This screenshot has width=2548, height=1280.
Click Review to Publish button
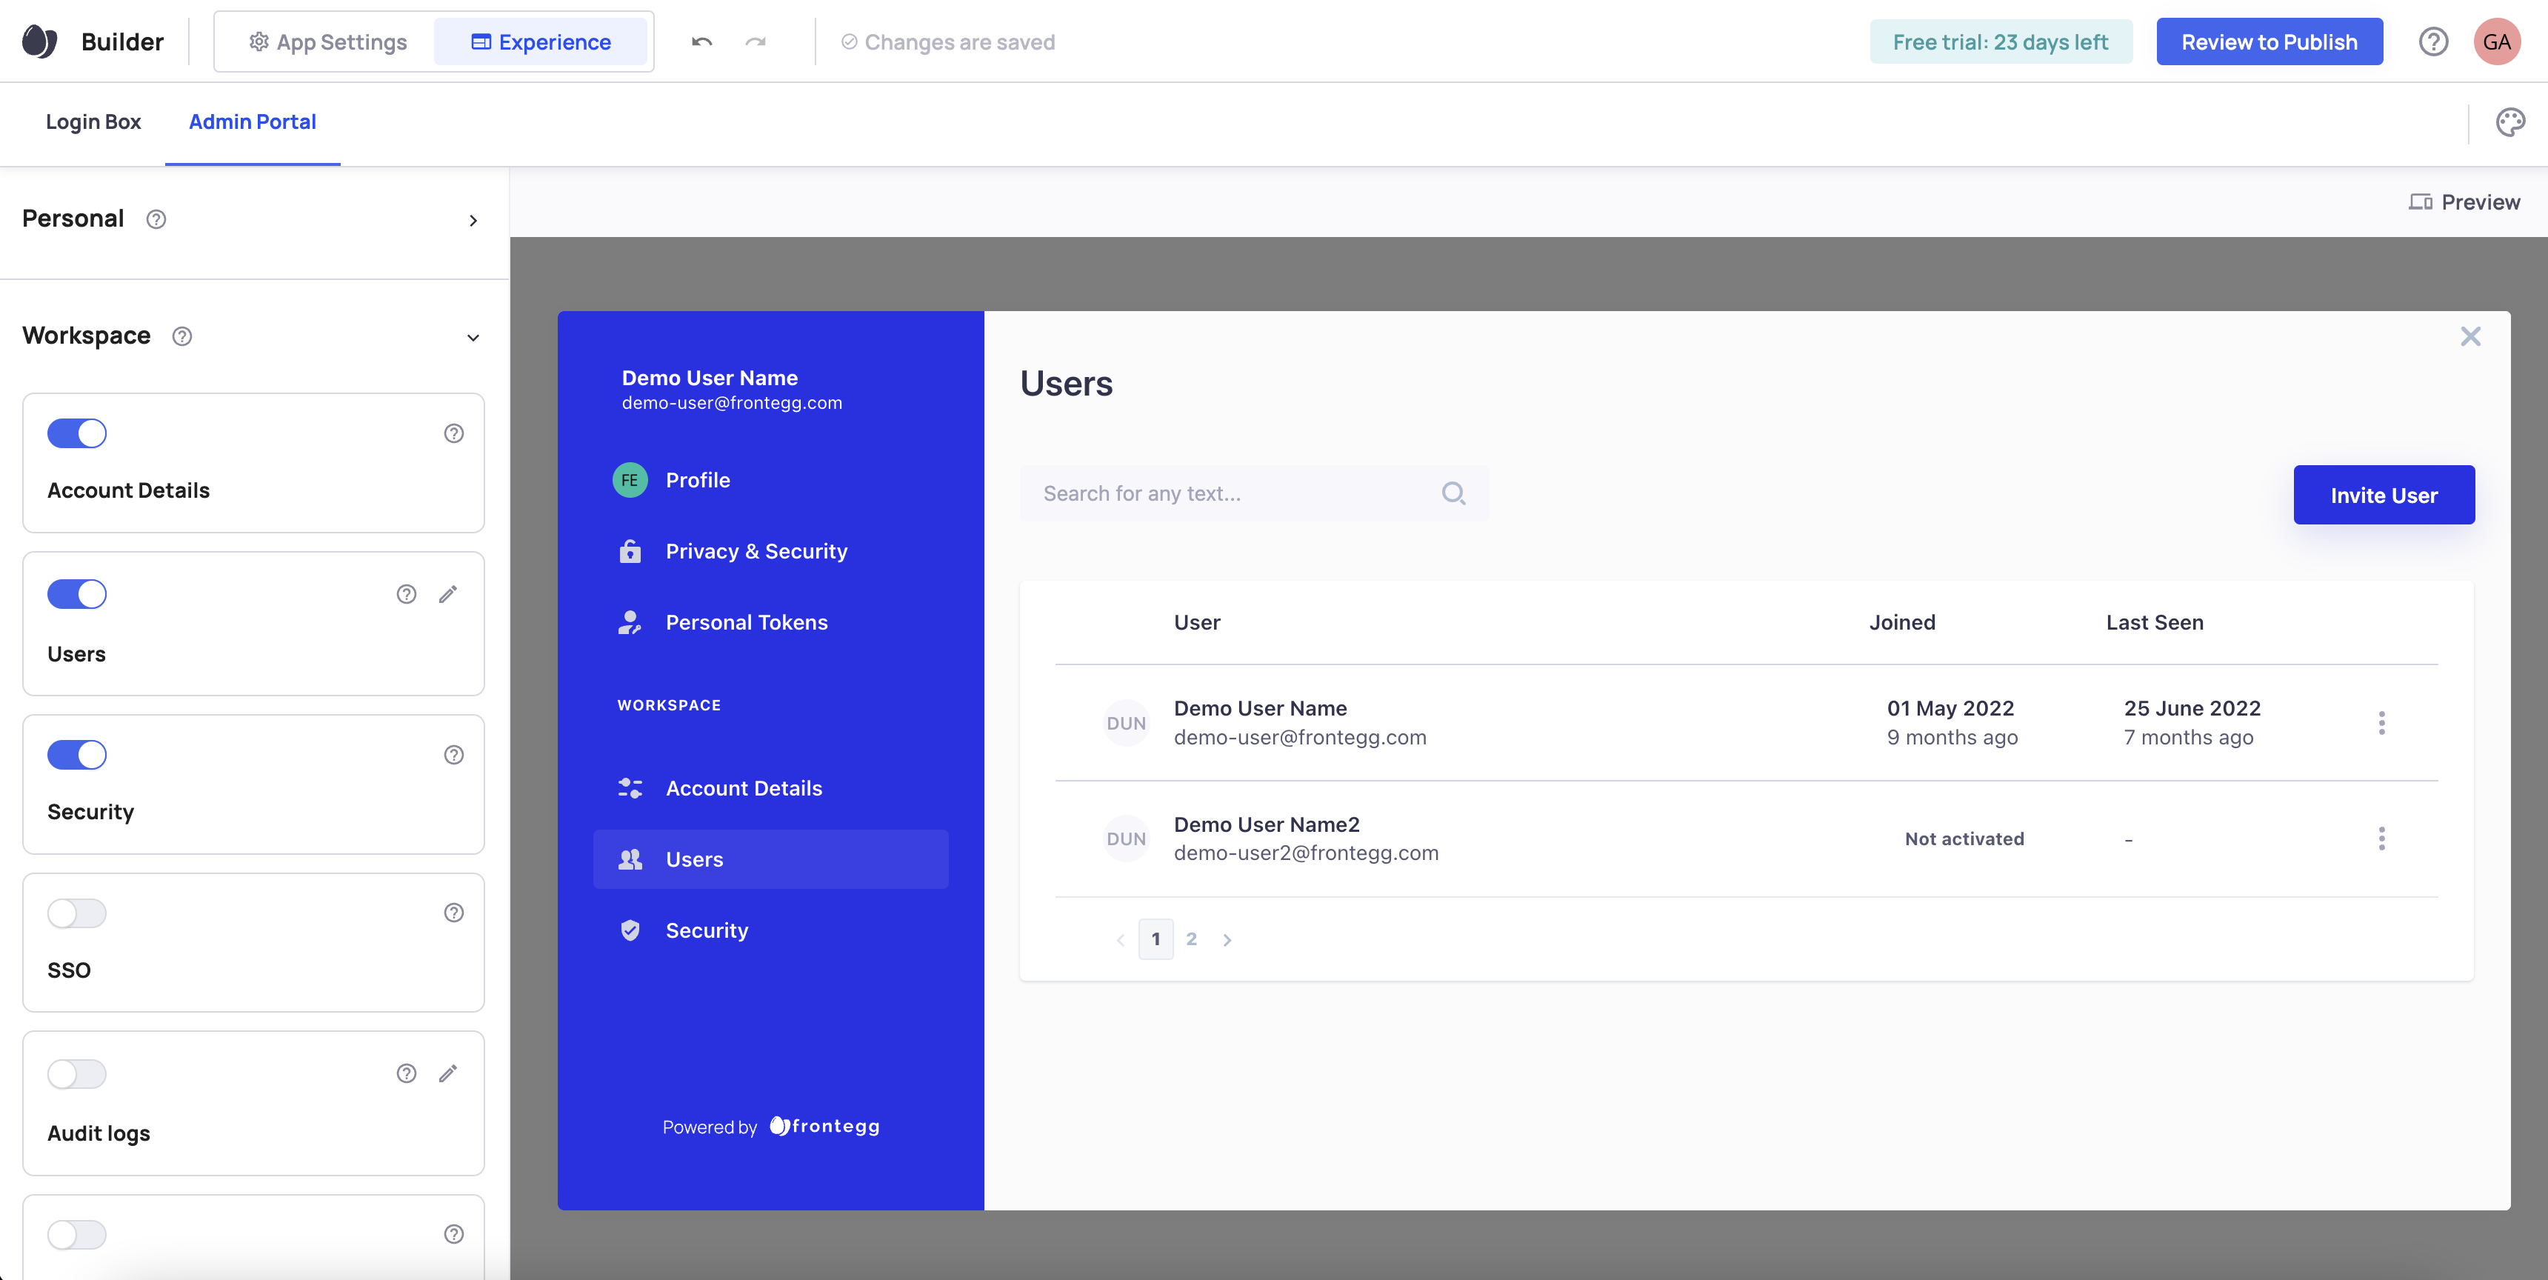pyautogui.click(x=2268, y=41)
